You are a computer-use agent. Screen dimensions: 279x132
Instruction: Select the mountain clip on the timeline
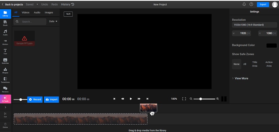81,119
